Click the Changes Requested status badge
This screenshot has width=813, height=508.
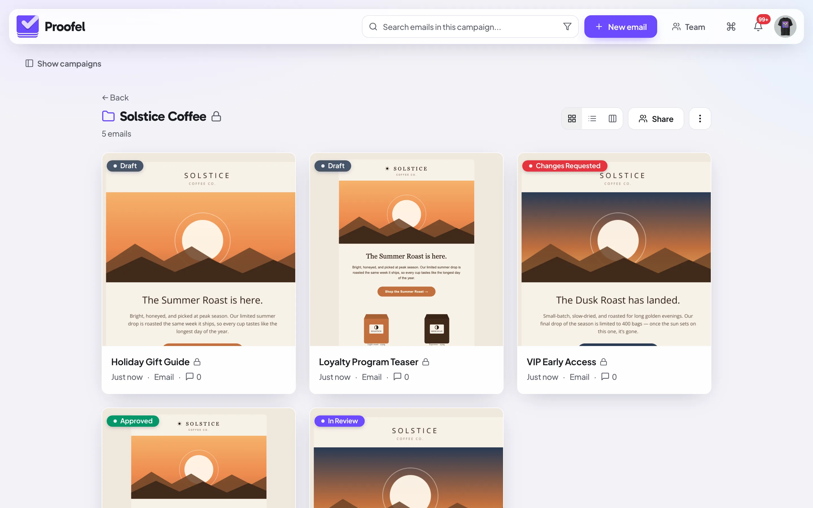pyautogui.click(x=564, y=166)
